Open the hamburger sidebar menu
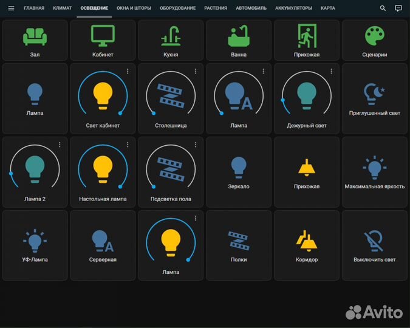This screenshot has height=328, width=410. [10, 9]
